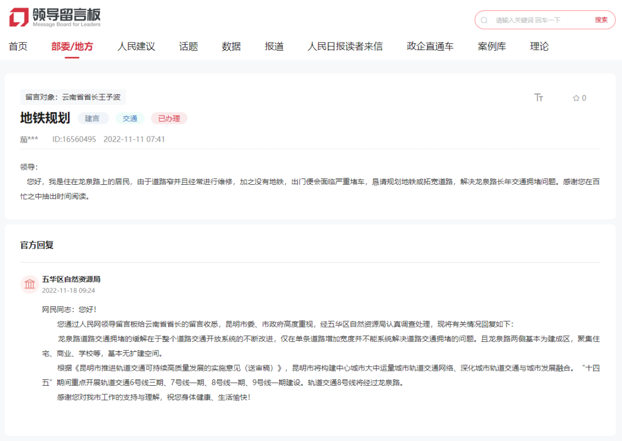Click the 交通 category tag
Viewport: 622px width, 441px height.
click(x=130, y=119)
